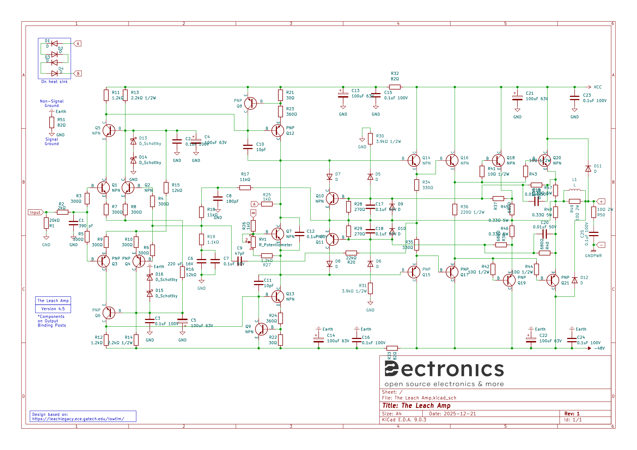The width and height of the screenshot is (637, 450).
Task: Select the D12 diode symbol
Action: [x=575, y=280]
